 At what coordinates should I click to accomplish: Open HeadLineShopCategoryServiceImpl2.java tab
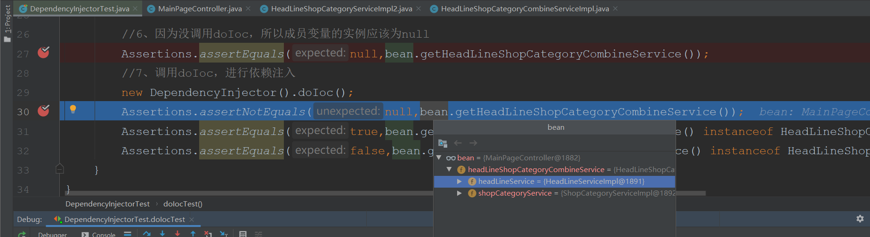341,8
